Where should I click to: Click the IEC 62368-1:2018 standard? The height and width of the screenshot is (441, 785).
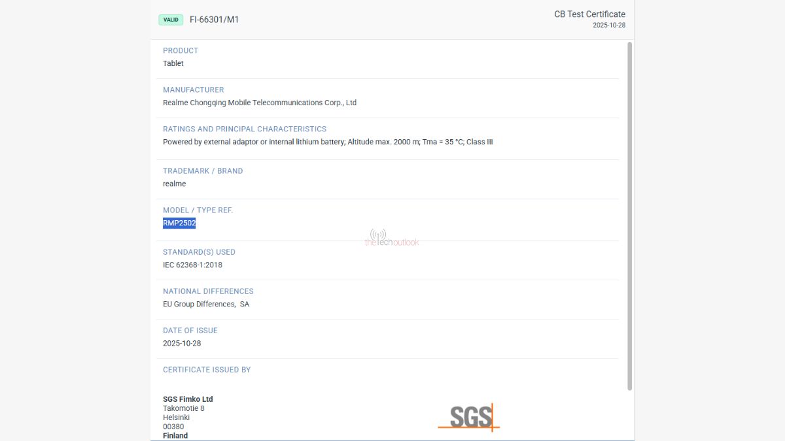[x=192, y=265]
